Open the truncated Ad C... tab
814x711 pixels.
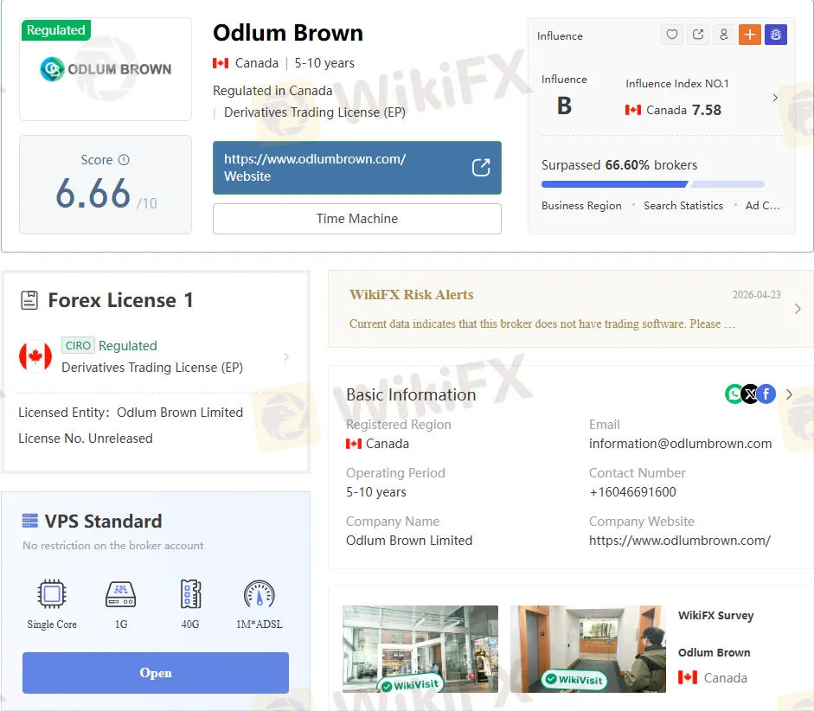763,206
